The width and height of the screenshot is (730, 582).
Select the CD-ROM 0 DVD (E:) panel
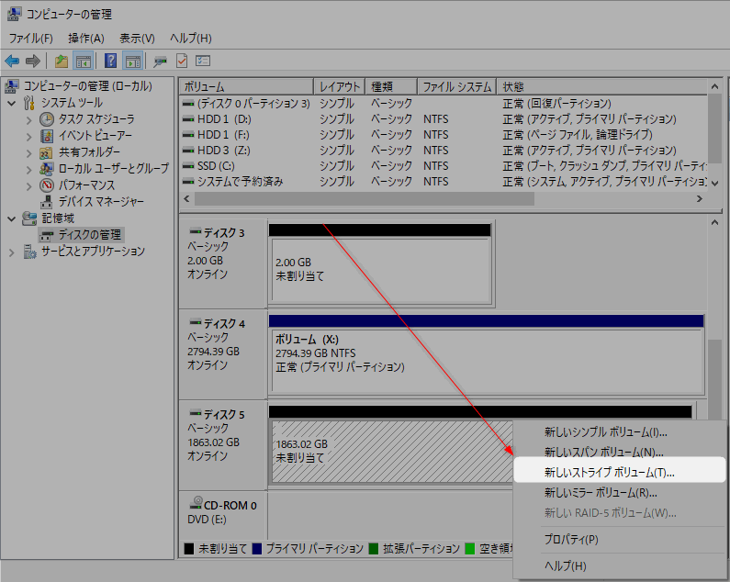pyautogui.click(x=223, y=515)
